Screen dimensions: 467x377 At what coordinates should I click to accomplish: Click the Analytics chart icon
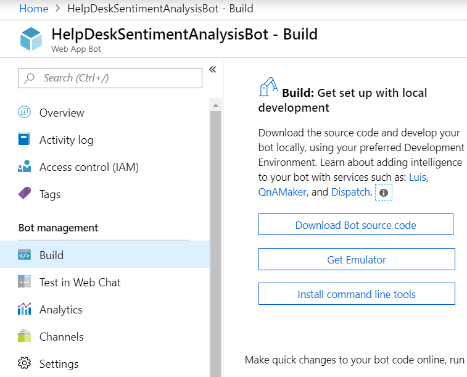(25, 309)
